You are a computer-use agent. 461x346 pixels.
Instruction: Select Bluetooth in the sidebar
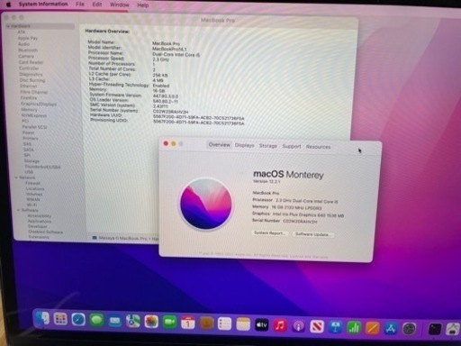click(28, 50)
